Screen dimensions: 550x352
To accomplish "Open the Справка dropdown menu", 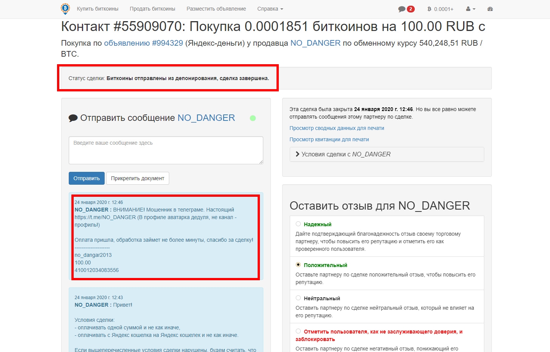I will point(270,9).
